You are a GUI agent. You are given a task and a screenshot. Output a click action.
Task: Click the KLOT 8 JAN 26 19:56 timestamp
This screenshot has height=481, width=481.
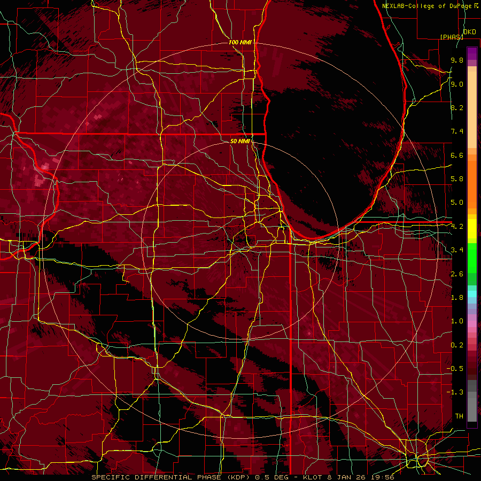tap(348, 477)
